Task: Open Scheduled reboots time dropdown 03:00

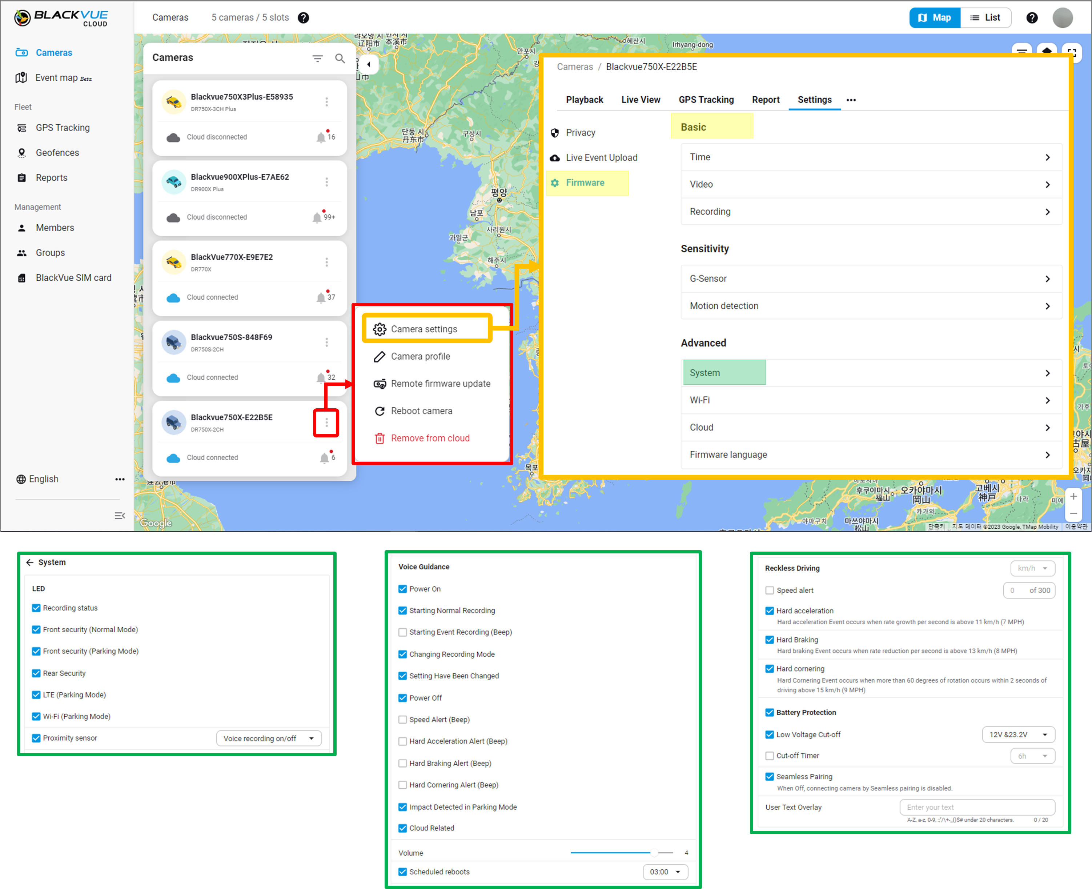Action: 665,872
